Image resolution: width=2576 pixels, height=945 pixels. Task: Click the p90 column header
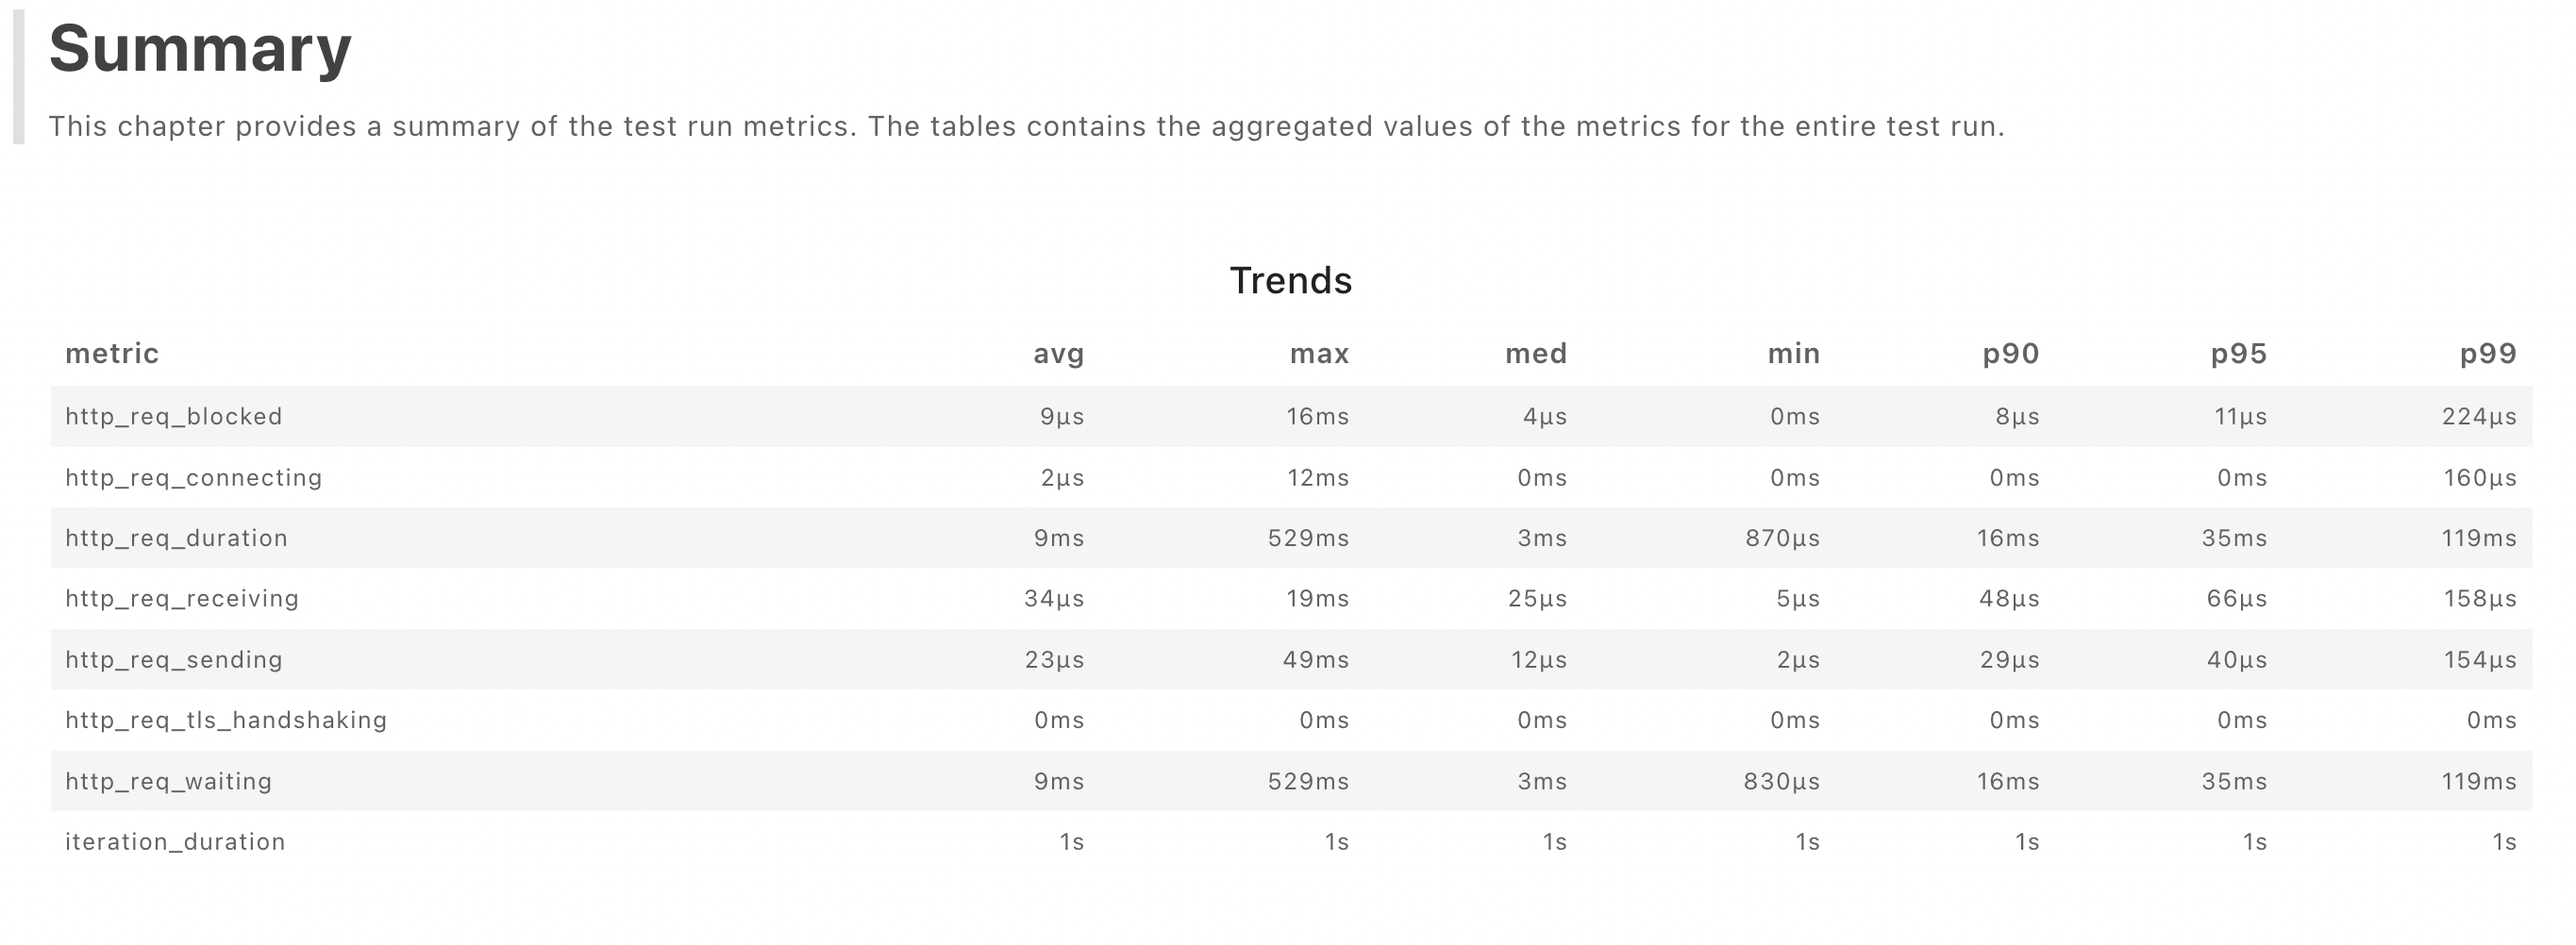(2011, 354)
